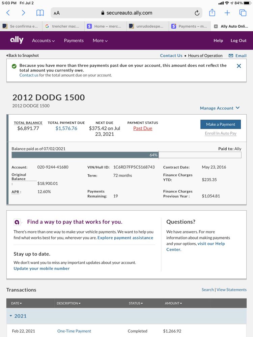This screenshot has width=253, height=337.
Task: Sort transactions by DATE column
Action: [16, 303]
